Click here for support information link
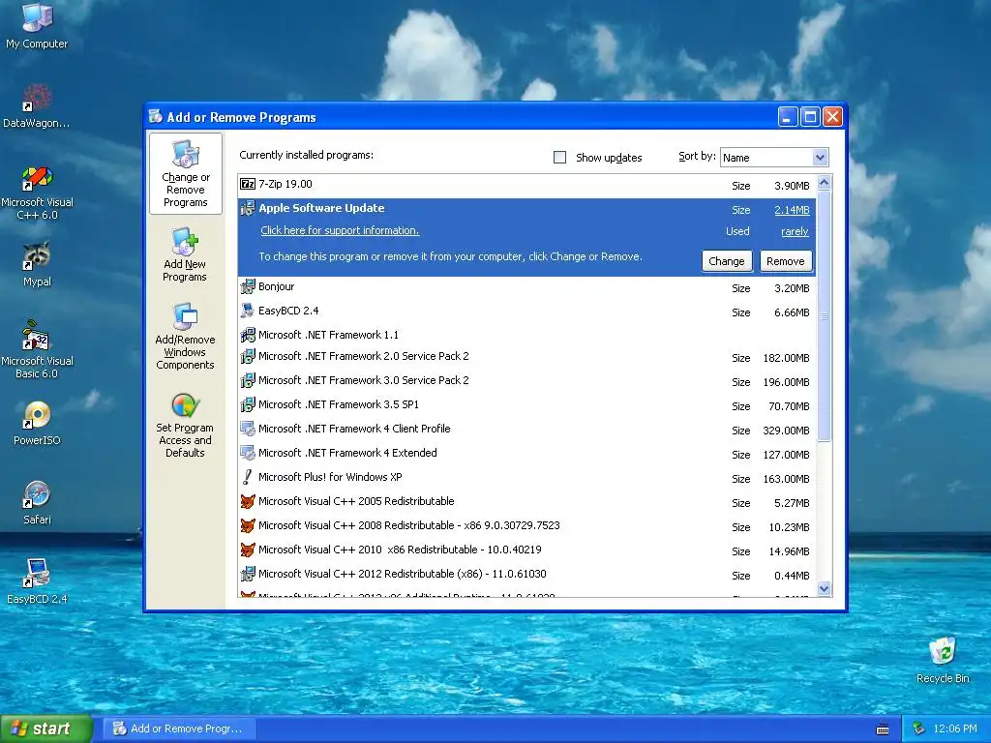This screenshot has width=991, height=743. coord(340,230)
